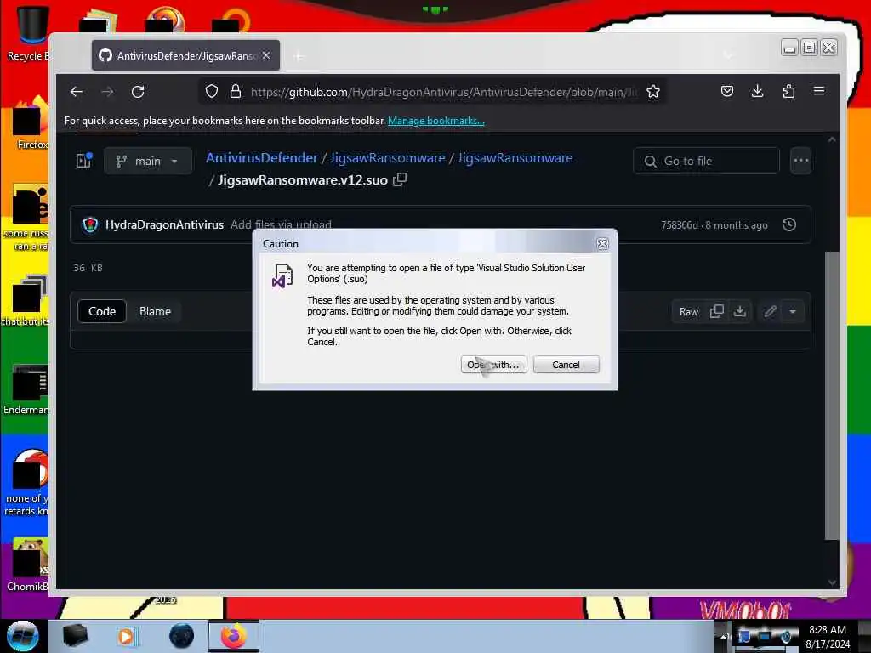Switch to Blame view tab
Screen dimensions: 871x653
click(x=155, y=311)
